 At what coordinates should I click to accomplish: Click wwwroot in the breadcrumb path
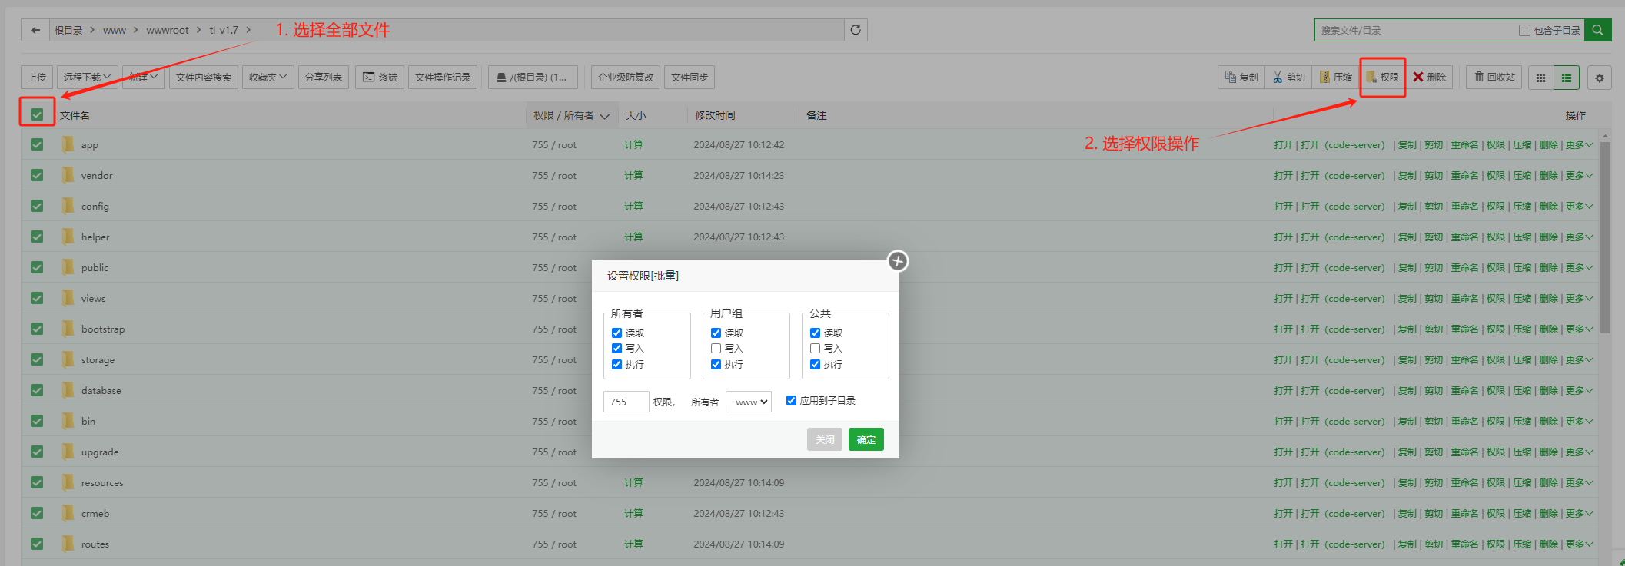(167, 30)
